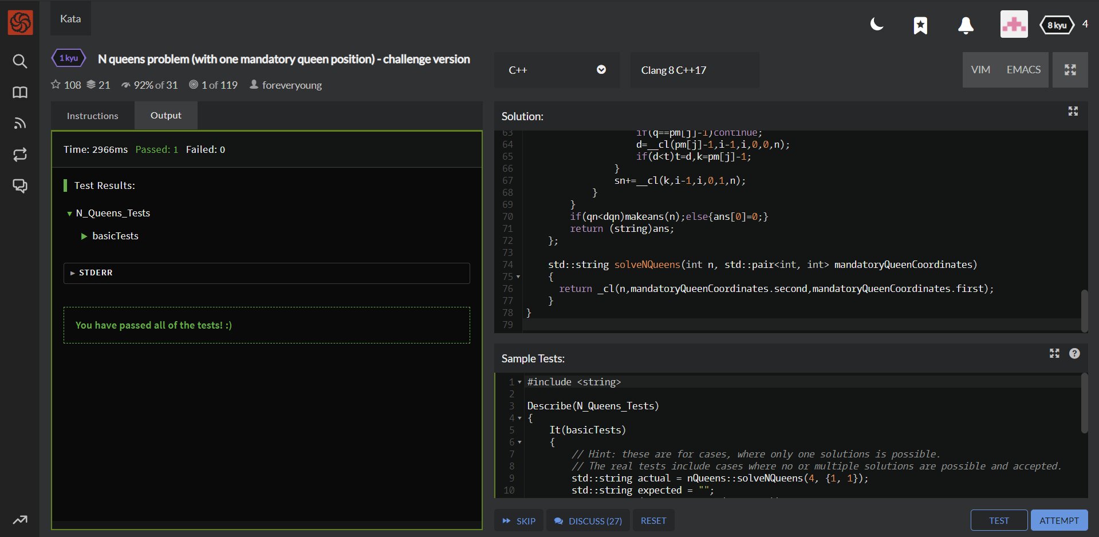Expand the STDERR section
The height and width of the screenshot is (537, 1099).
(267, 273)
